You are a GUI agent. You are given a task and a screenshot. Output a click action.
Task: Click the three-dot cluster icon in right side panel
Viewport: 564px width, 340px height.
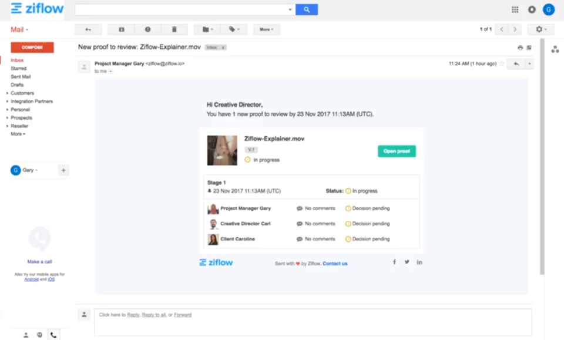click(x=555, y=49)
